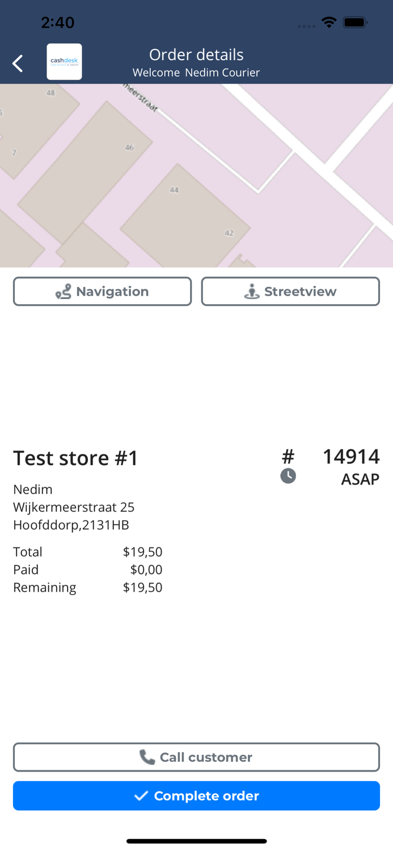This screenshot has width=393, height=851.
Task: Tap the hash symbol beside order number
Action: pyautogui.click(x=288, y=456)
